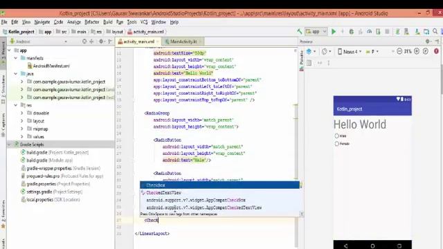Image resolution: width=443 pixels, height=249 pixels.
Task: Choose CheckedTextView from the autocomplete list
Action: pyautogui.click(x=219, y=192)
